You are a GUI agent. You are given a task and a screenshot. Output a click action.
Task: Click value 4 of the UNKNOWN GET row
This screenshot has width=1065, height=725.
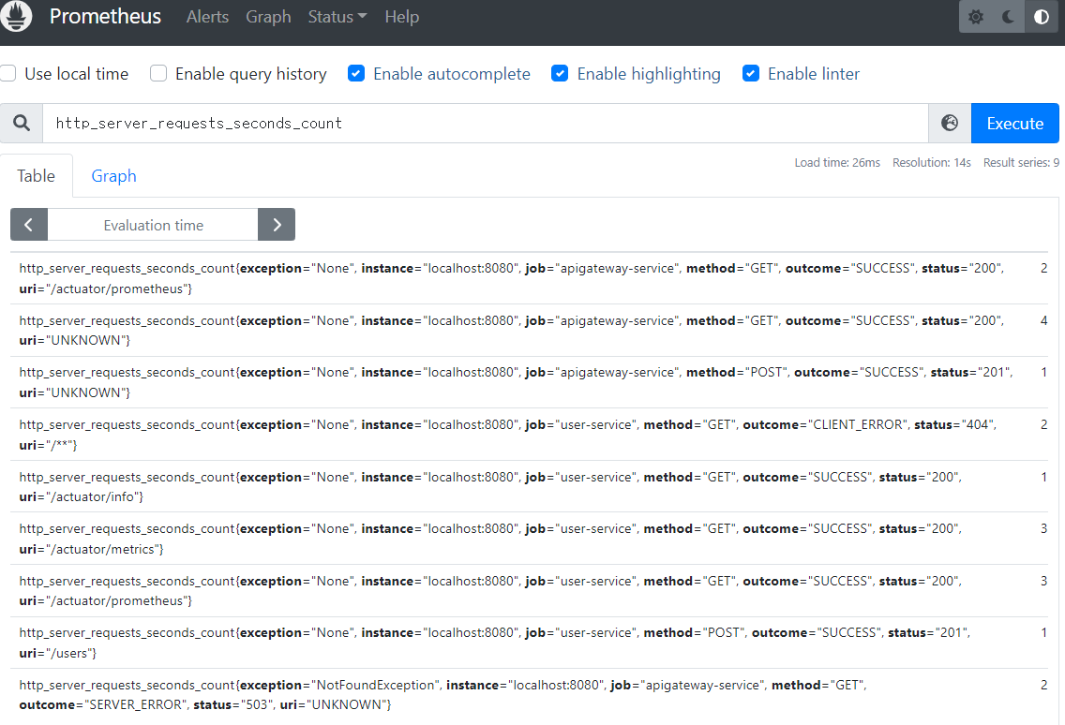click(x=1043, y=320)
